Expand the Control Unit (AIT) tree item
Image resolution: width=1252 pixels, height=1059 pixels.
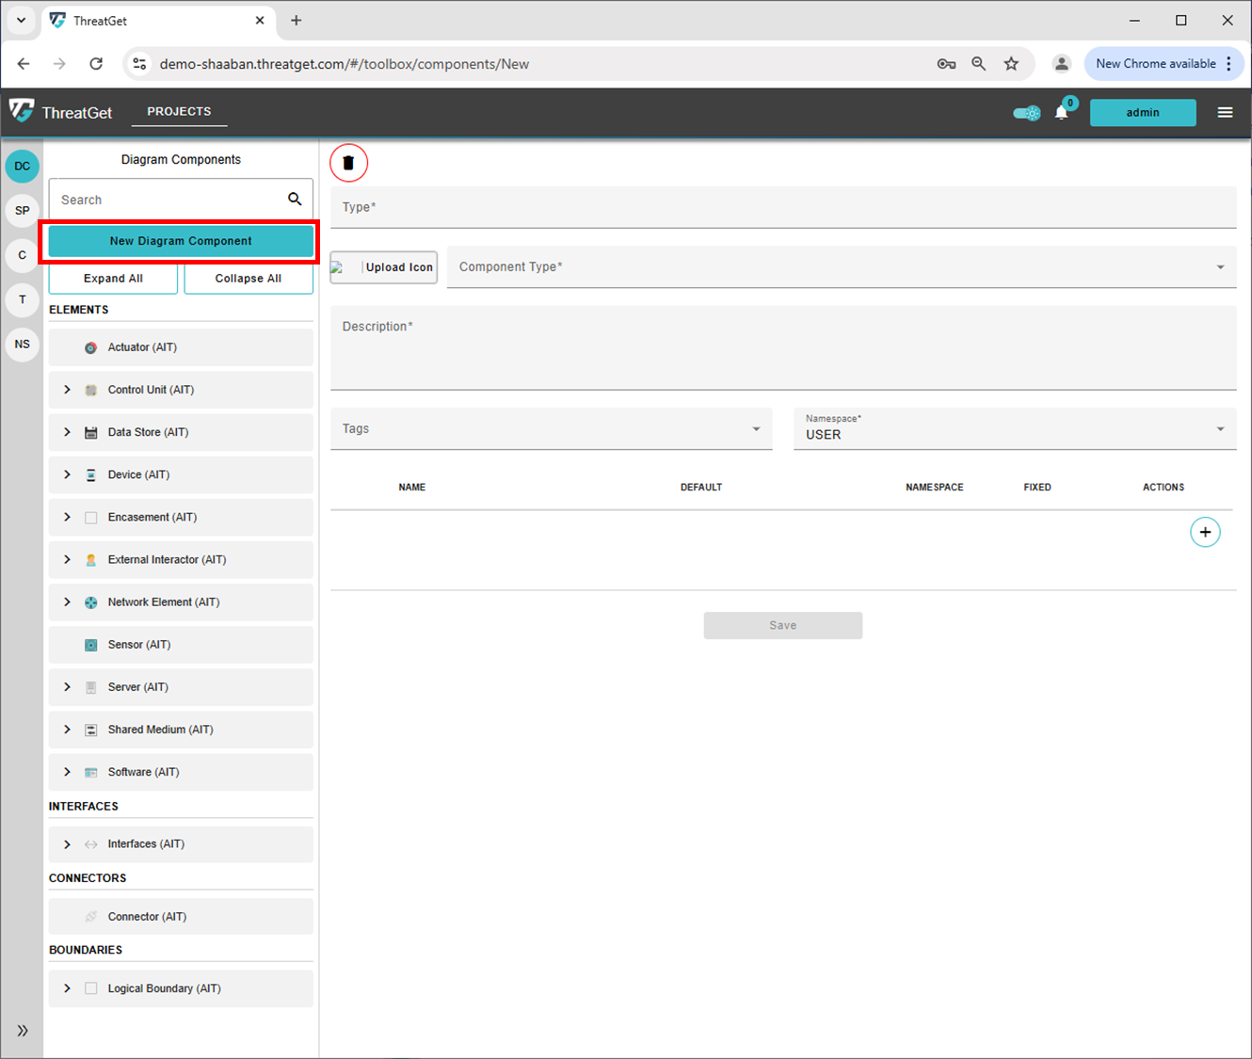click(67, 389)
